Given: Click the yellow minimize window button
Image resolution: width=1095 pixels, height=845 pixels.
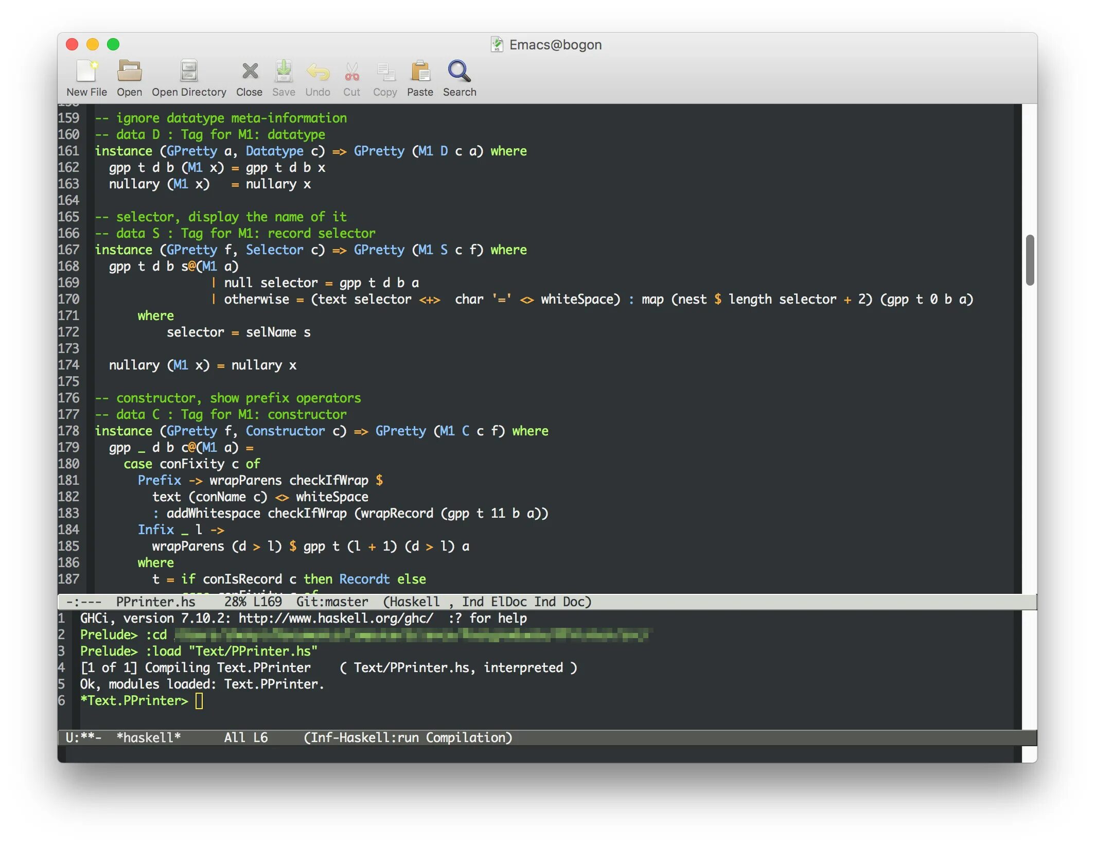Looking at the screenshot, I should (93, 45).
